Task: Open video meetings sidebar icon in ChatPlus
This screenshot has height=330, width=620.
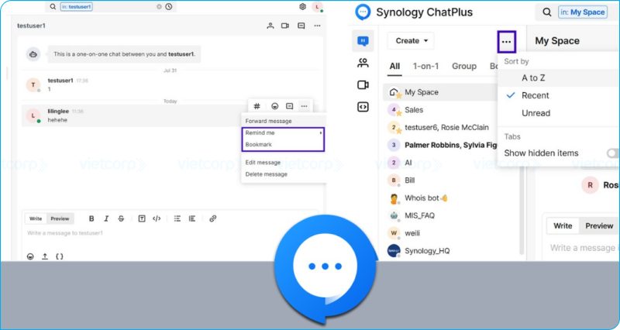Action: [x=363, y=85]
